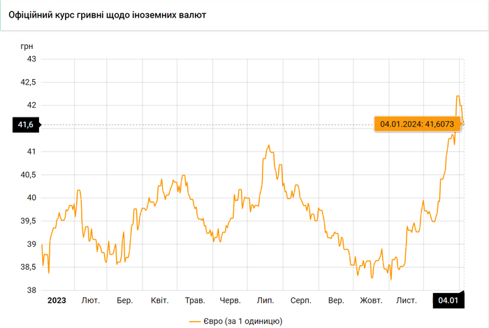Screen dimensions: 489x328
Task: Click the Вер. month label
Action: pyautogui.click(x=336, y=301)
